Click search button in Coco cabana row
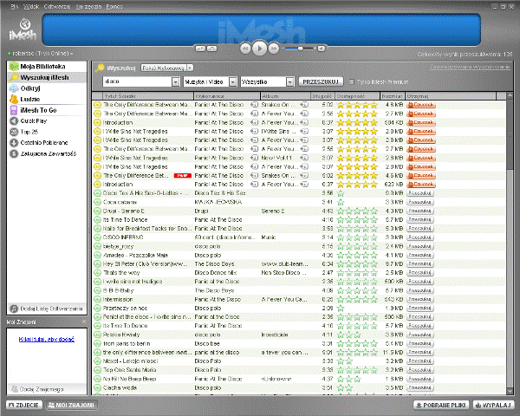Image resolution: width=520 pixels, height=416 pixels. [x=420, y=202]
